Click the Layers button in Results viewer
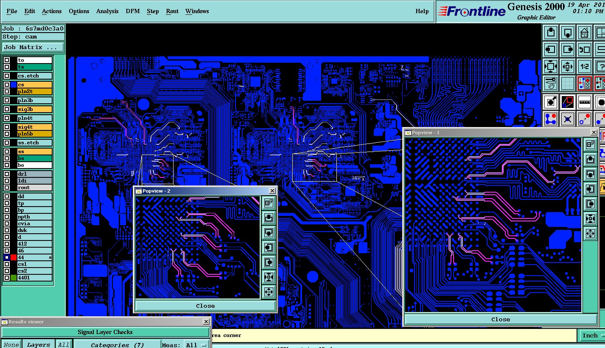605x348 pixels. click(x=39, y=345)
